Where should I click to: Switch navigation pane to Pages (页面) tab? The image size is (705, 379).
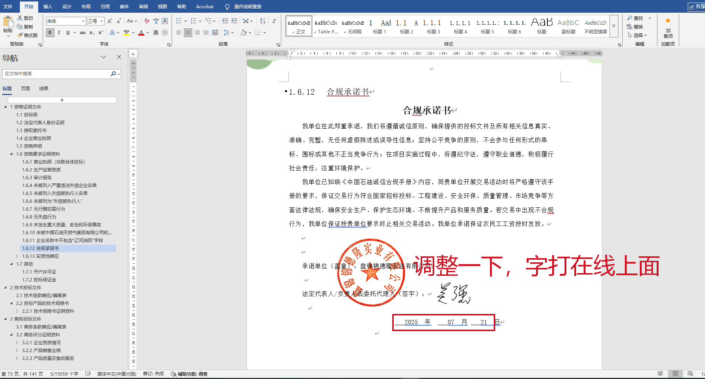tap(25, 89)
